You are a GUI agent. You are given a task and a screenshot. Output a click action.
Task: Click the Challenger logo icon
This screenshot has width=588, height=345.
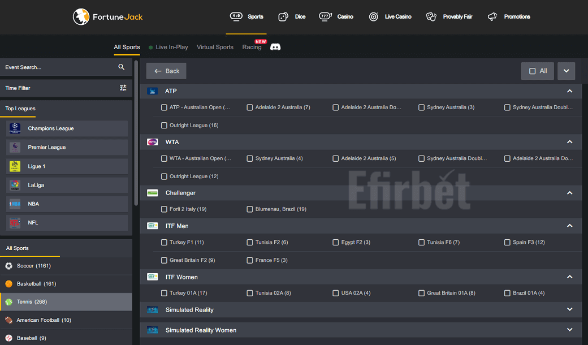pyautogui.click(x=152, y=193)
